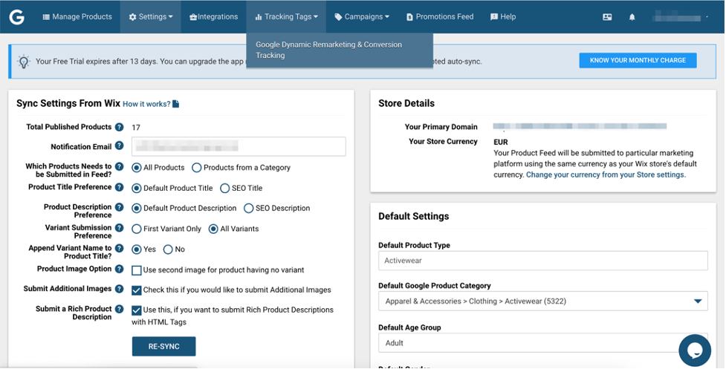
Task: Open Promotions Feed page
Action: coord(440,17)
